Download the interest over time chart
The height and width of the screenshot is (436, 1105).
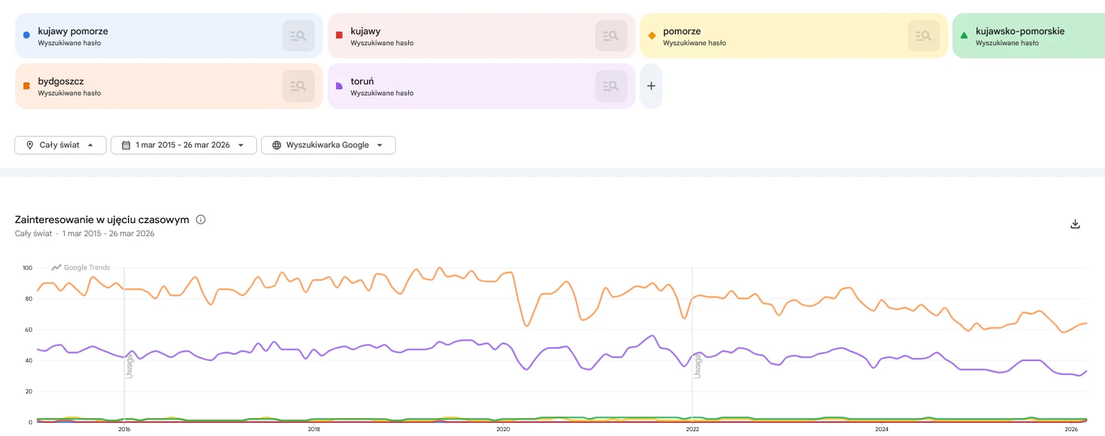1075,225
